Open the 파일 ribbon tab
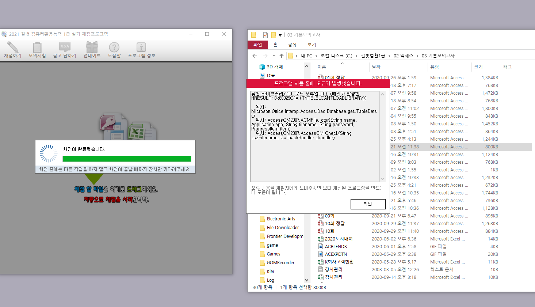The width and height of the screenshot is (535, 307). (258, 45)
